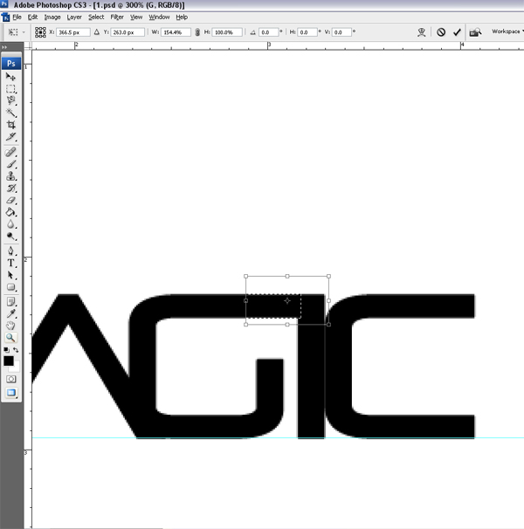Screen dimensions: 524x529
Task: Select the Zoom tool
Action: click(x=10, y=338)
